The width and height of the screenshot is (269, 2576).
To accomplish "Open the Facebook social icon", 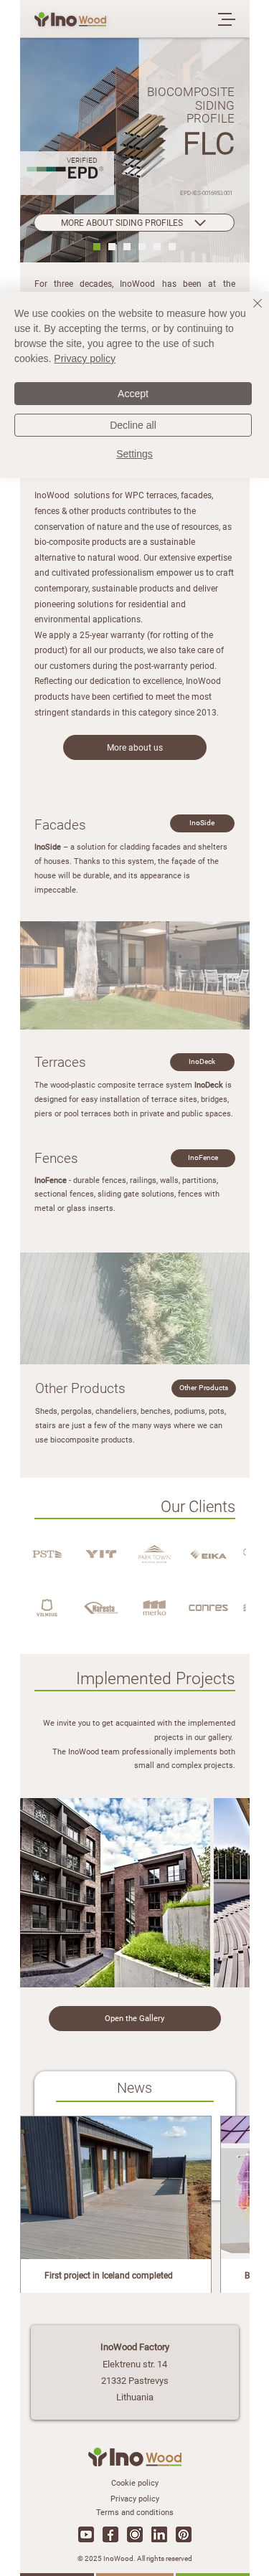I will [x=110, y=2533].
